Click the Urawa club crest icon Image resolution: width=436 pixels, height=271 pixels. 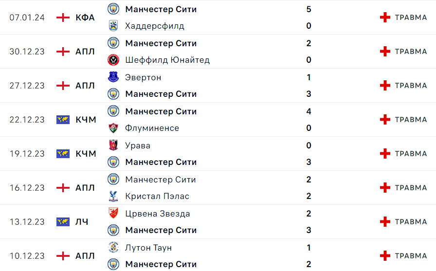113,145
